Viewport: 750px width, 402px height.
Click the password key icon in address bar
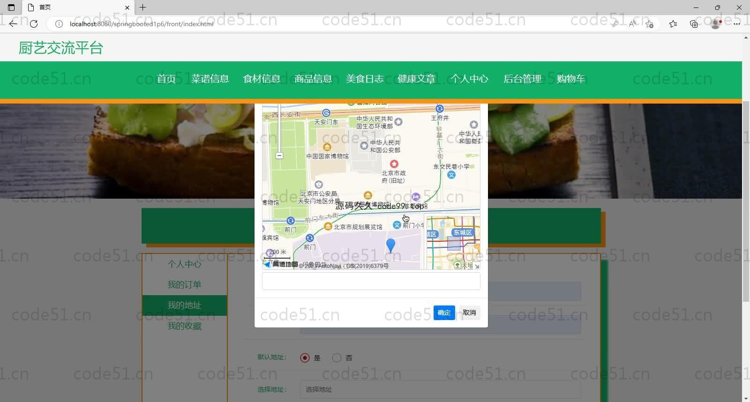click(x=615, y=24)
